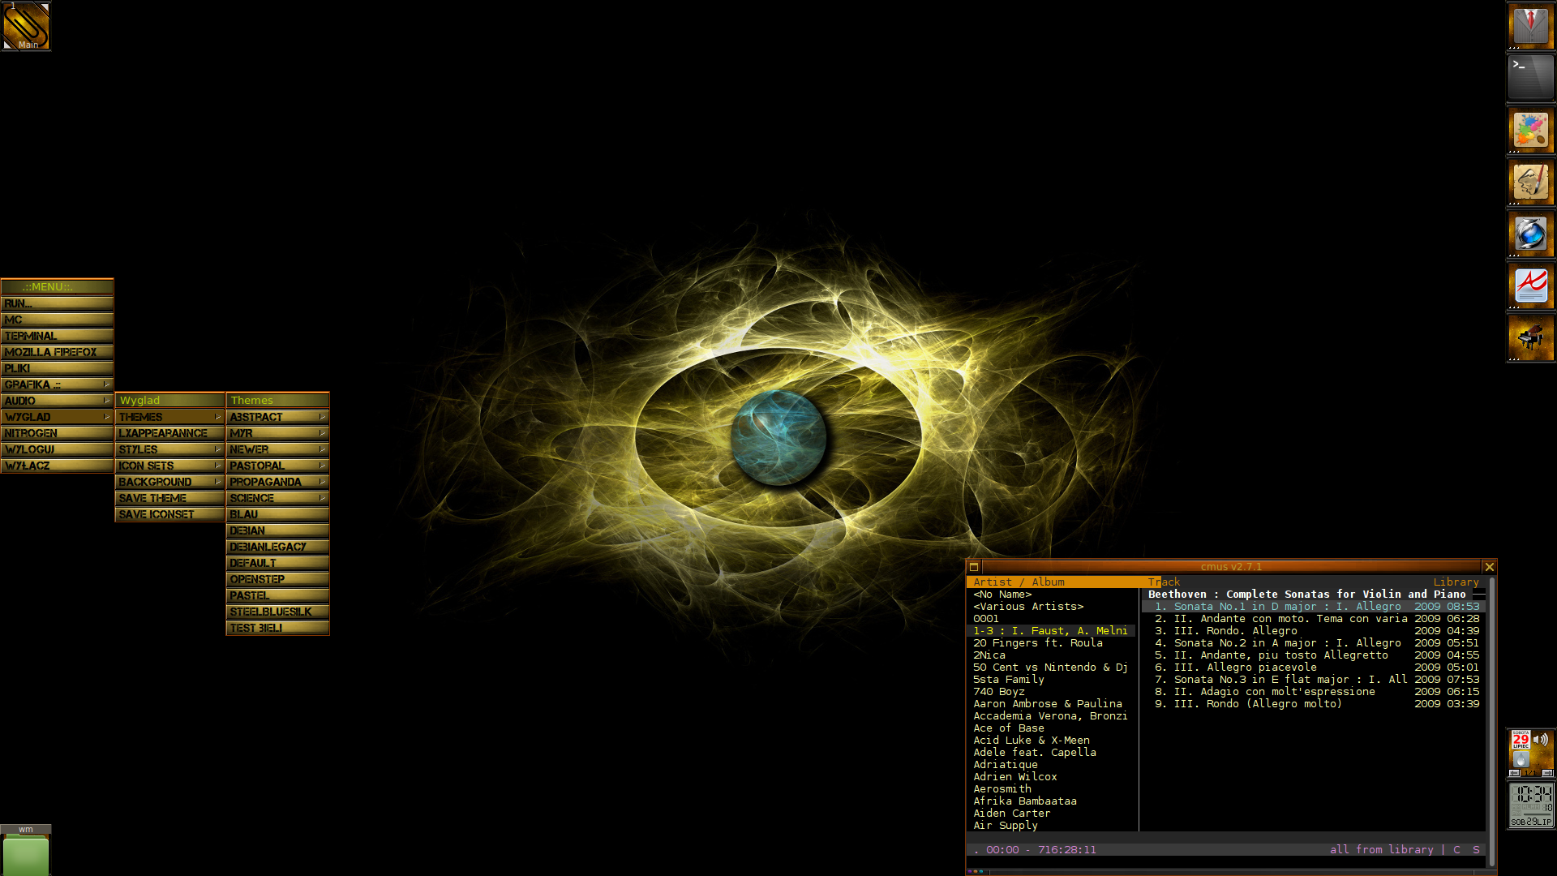Click the suit icon under Main
Image resolution: width=1557 pixels, height=876 pixels.
click(1529, 26)
